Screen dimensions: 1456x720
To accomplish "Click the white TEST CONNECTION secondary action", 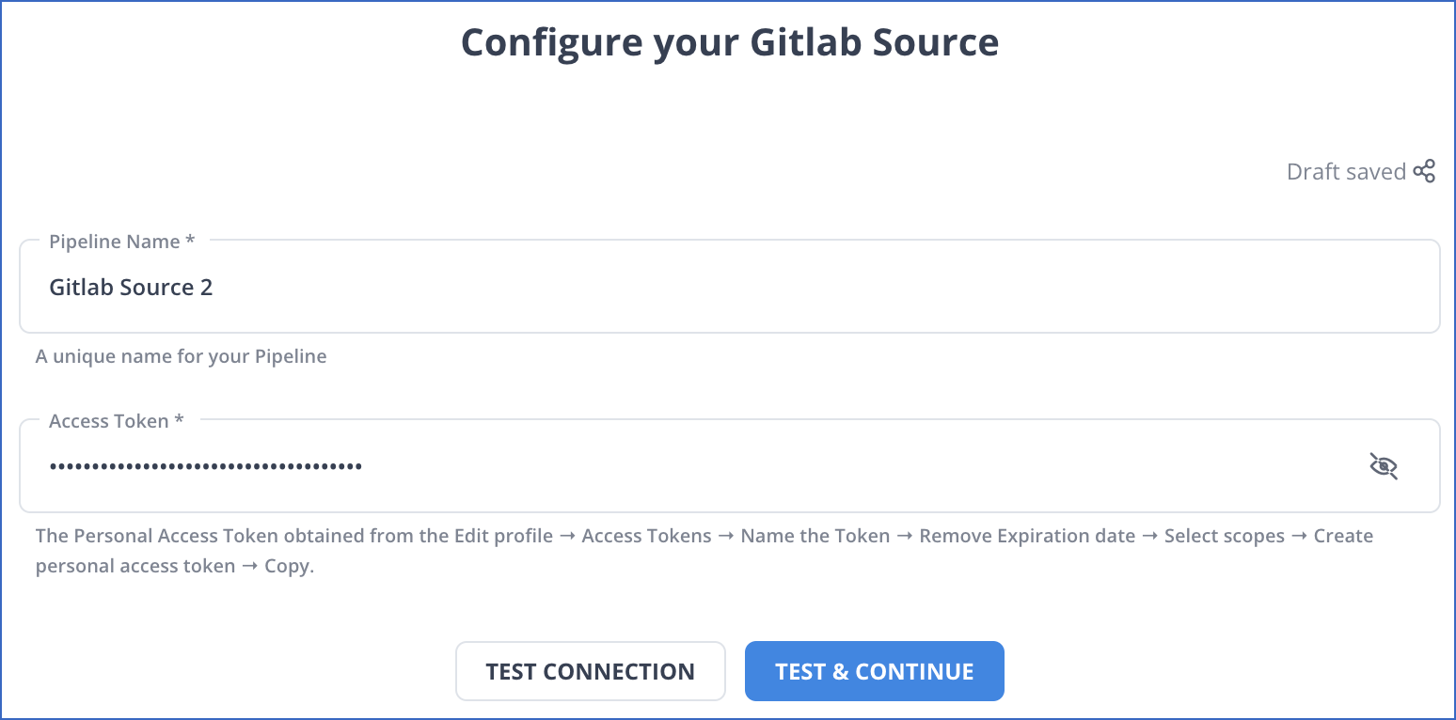I will (x=590, y=670).
